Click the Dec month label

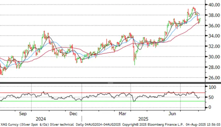(x=73, y=114)
